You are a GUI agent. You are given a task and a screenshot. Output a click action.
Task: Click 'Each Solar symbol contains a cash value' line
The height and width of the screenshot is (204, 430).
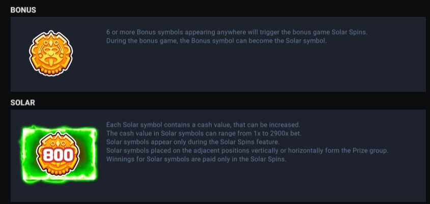pyautogui.click(x=203, y=125)
